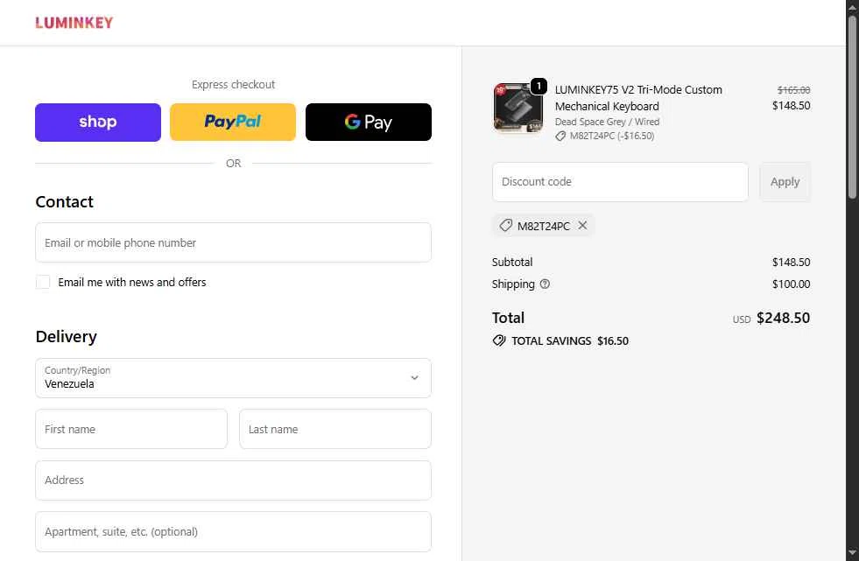Pay with Shop Pay button
Viewport: 859px width, 561px height.
(x=98, y=122)
